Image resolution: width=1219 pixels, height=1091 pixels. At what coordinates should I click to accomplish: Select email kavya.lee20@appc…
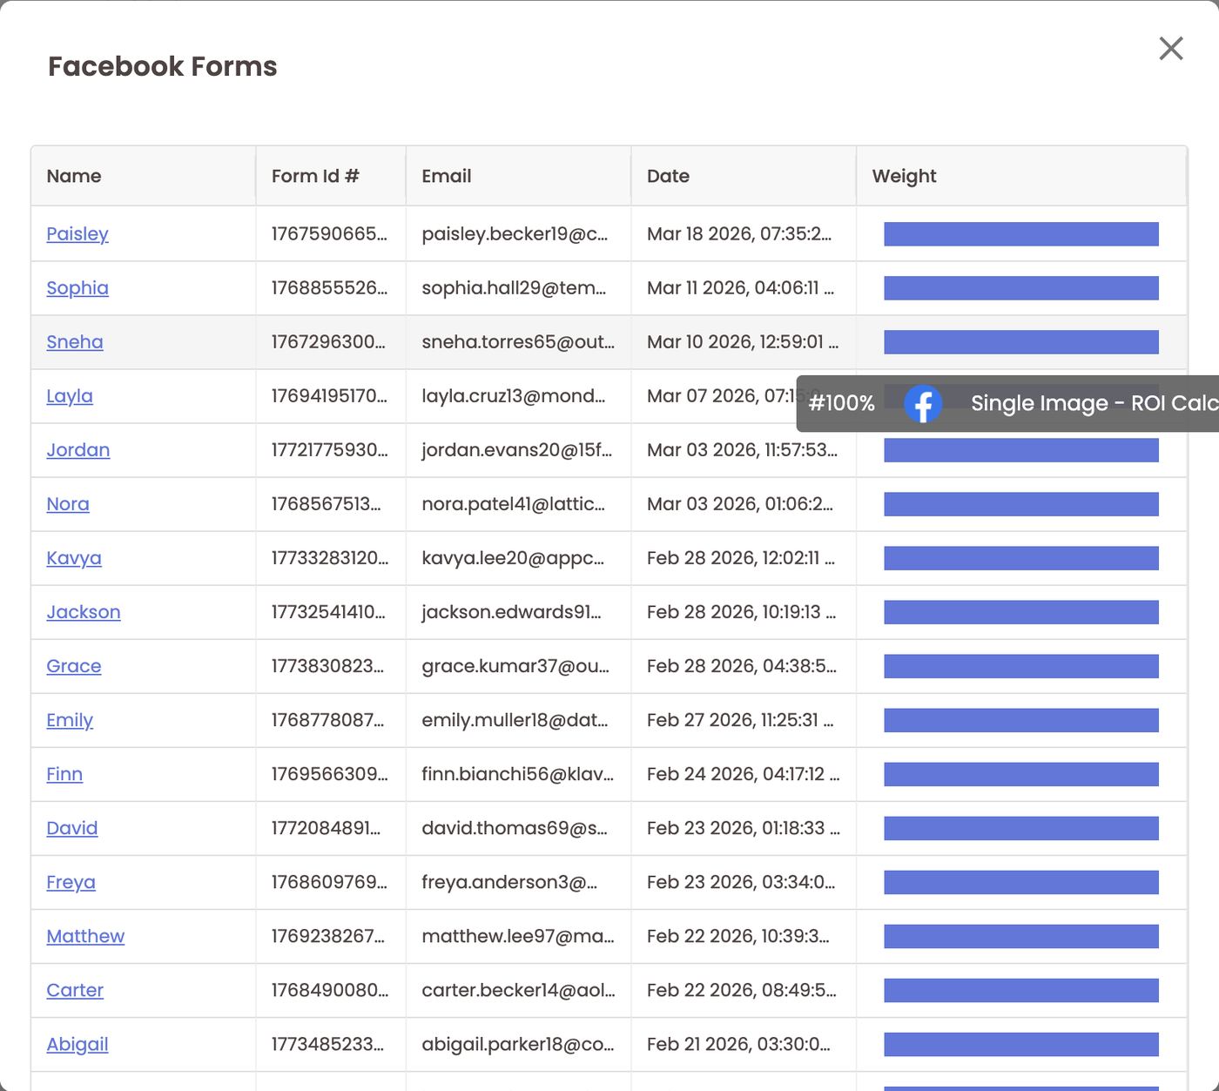click(513, 558)
